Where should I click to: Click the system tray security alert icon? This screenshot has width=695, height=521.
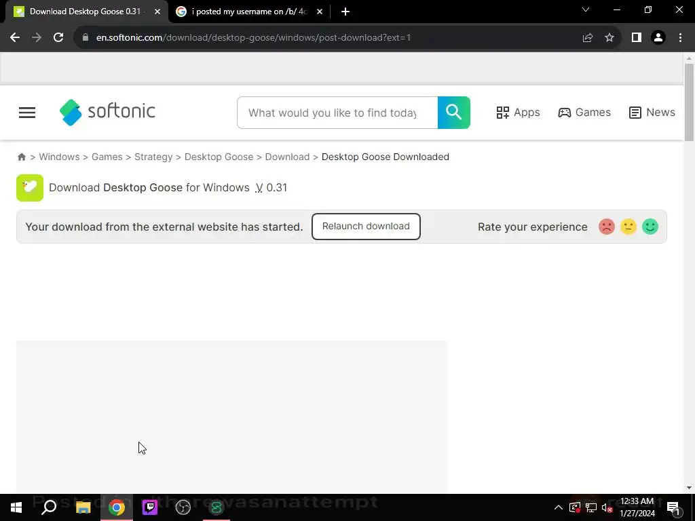point(574,507)
